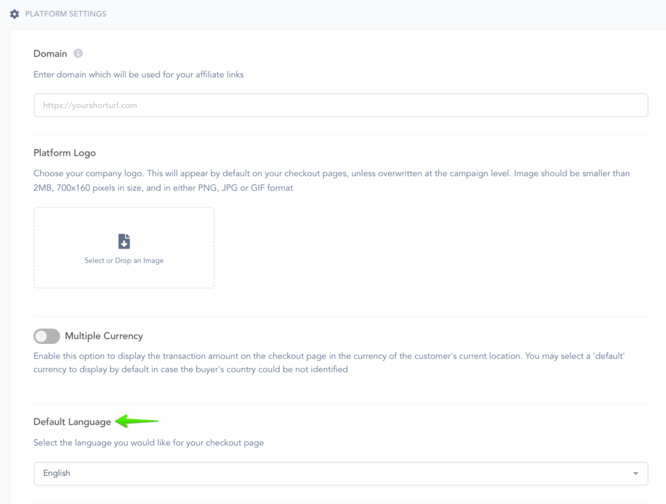Viewport: 666px width, 504px height.
Task: Click the Default Language section heading
Action: 72,422
